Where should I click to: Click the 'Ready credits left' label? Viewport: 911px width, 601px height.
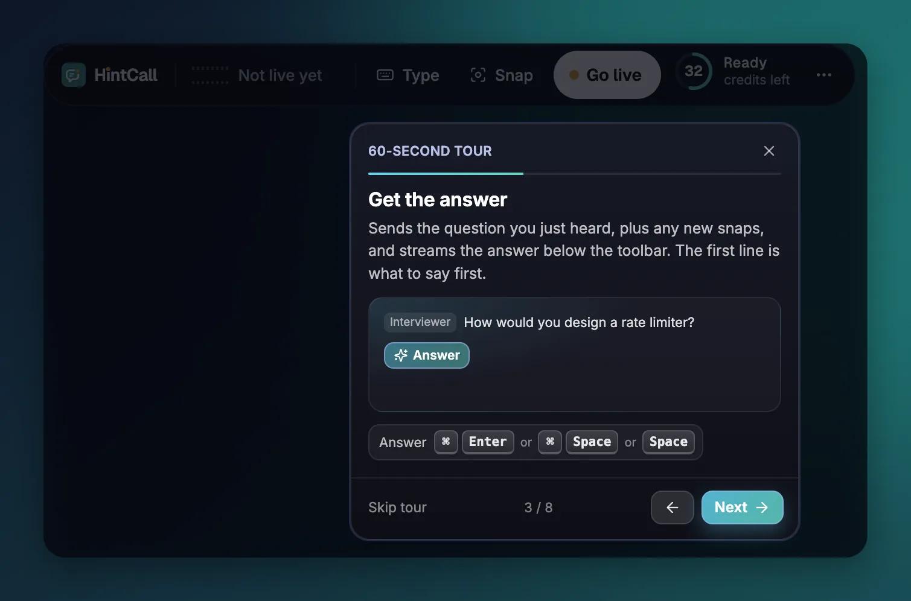tap(756, 71)
